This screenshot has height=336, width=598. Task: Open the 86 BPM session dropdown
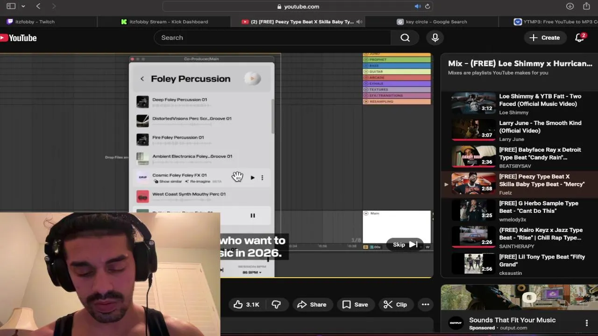252,272
